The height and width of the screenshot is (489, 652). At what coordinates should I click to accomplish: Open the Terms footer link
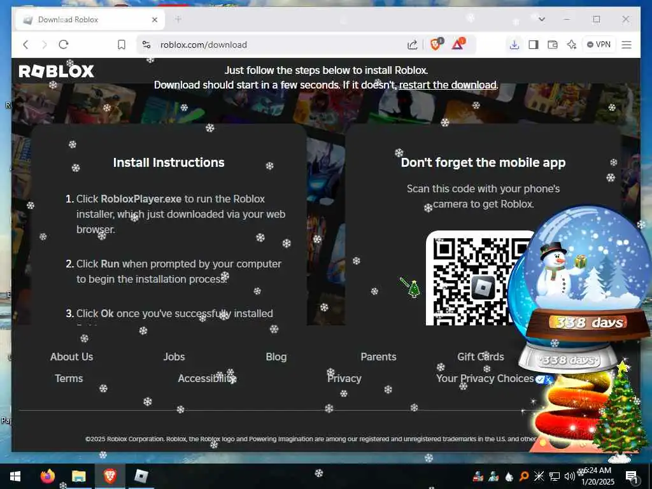(x=69, y=378)
